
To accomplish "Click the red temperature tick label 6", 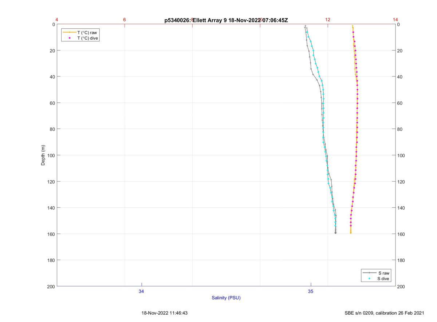I will (x=125, y=20).
